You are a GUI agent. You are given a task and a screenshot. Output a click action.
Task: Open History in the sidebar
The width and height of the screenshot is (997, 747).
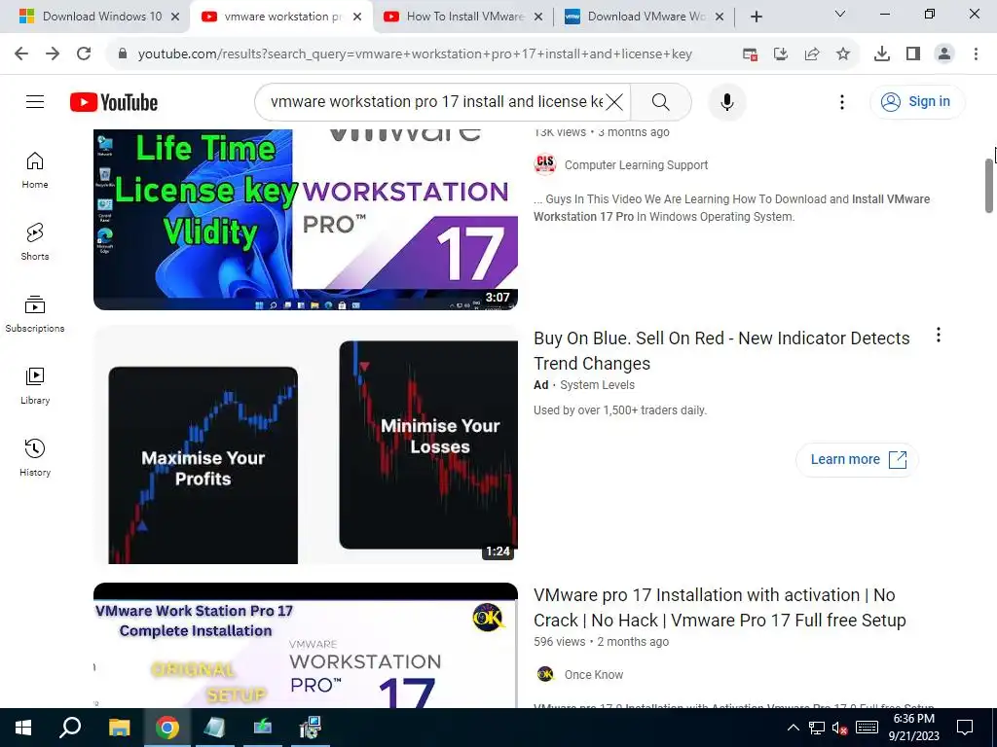(35, 457)
